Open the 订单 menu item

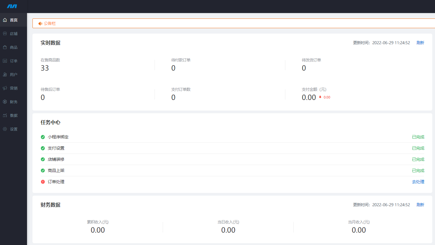point(14,61)
